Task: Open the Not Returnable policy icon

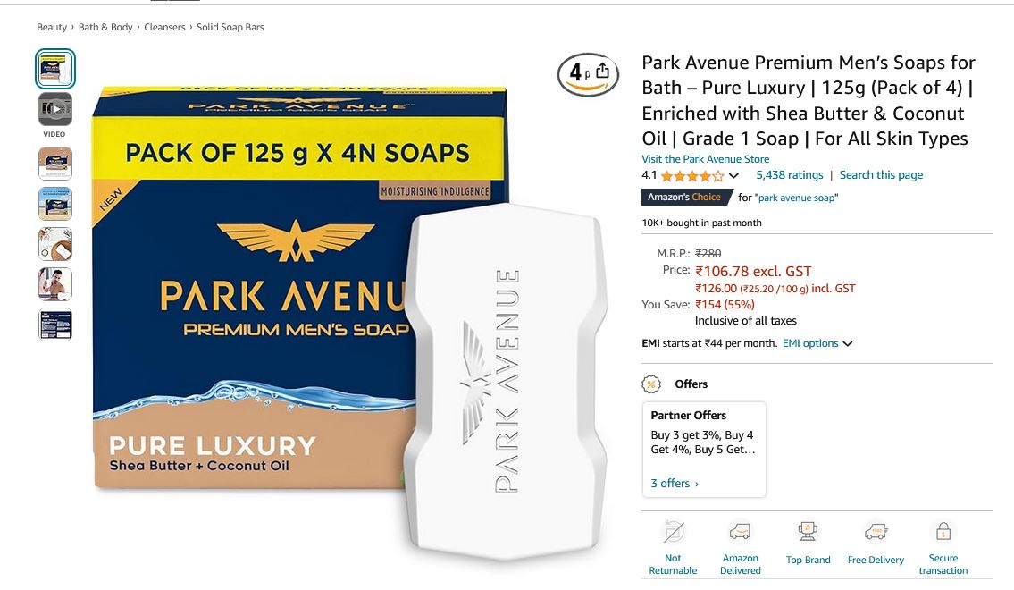Action: tap(674, 532)
